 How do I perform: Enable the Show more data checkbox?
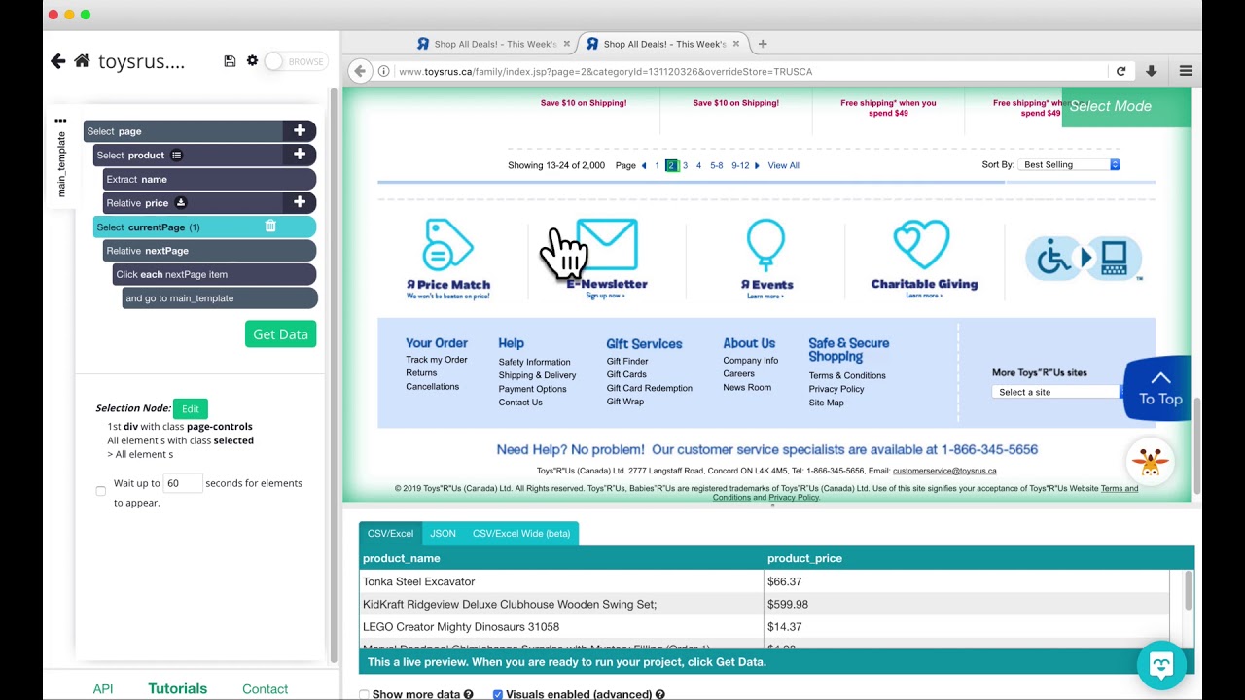[365, 694]
